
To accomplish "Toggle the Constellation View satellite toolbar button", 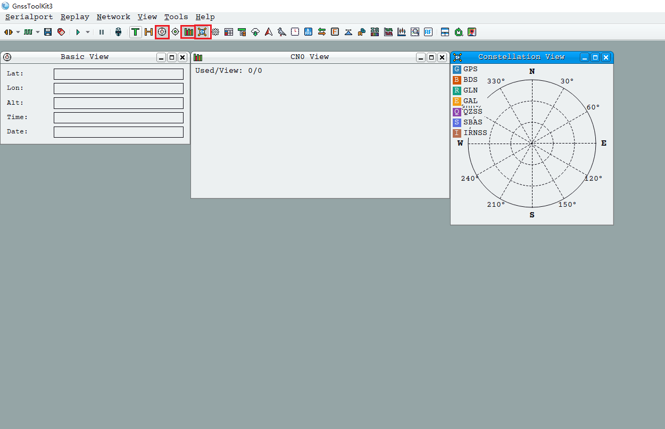I will (202, 32).
